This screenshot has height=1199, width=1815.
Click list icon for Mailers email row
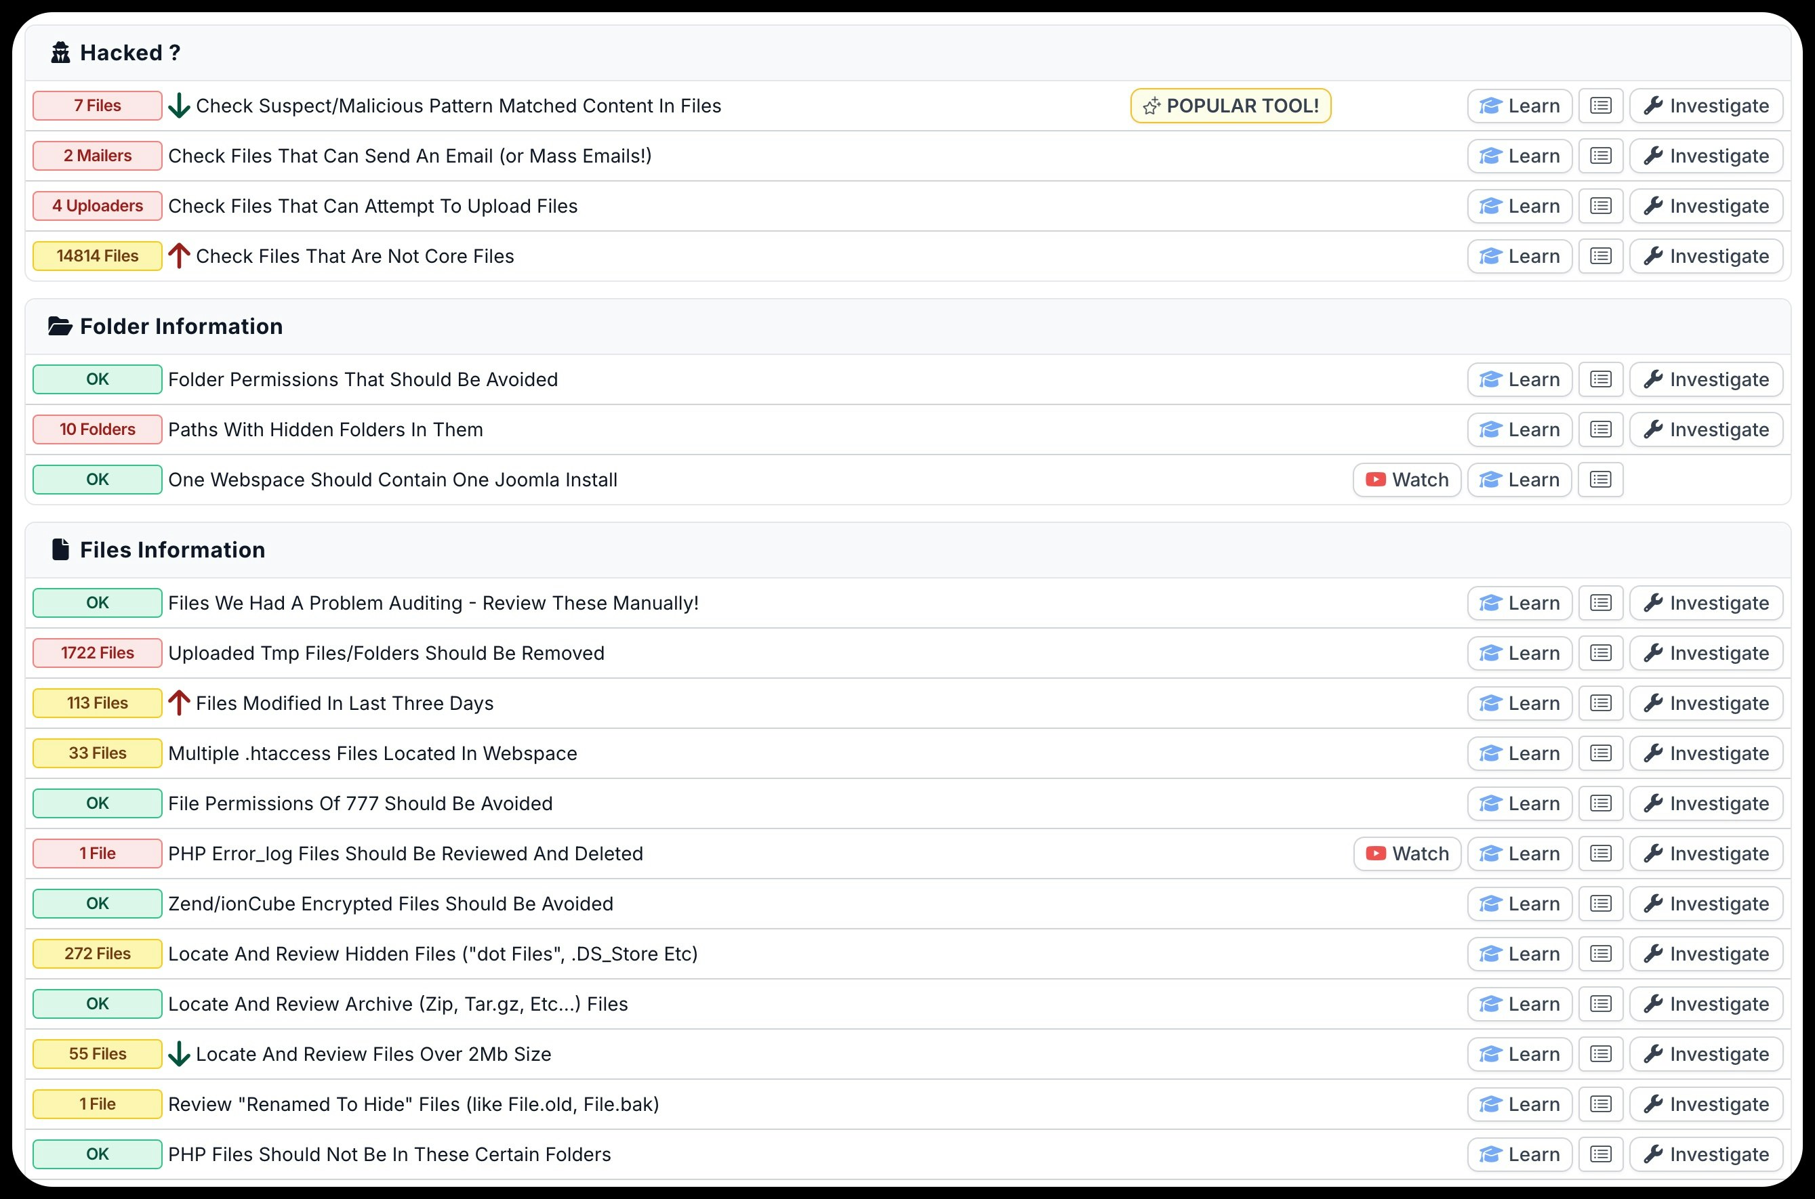pos(1600,156)
